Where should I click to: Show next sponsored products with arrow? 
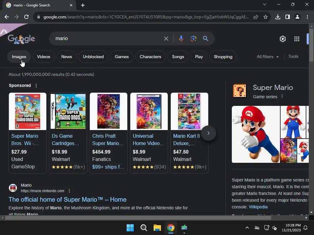[209, 133]
